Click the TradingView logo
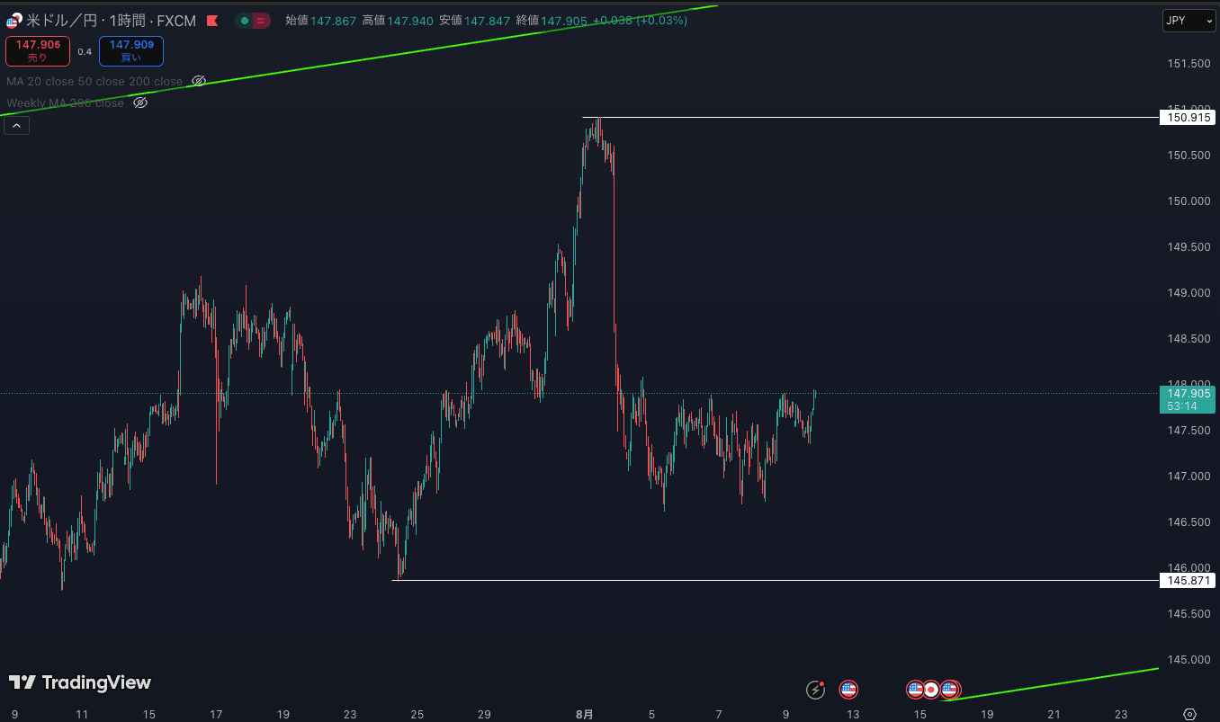 (80, 682)
